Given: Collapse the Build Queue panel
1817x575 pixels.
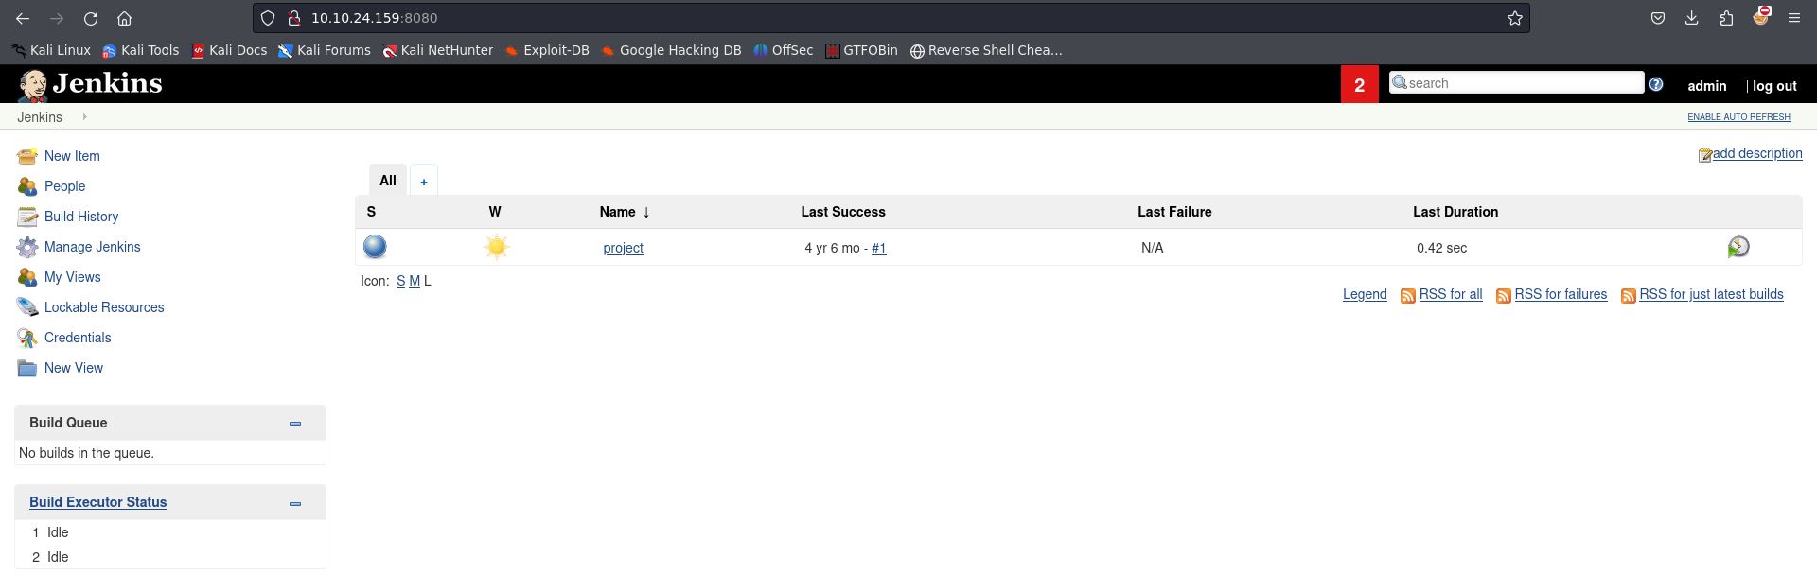Looking at the screenshot, I should click(295, 424).
